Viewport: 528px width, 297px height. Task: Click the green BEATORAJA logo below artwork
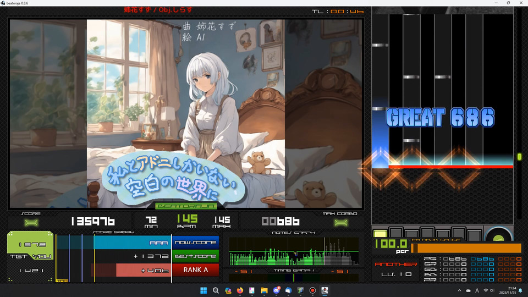tap(186, 206)
